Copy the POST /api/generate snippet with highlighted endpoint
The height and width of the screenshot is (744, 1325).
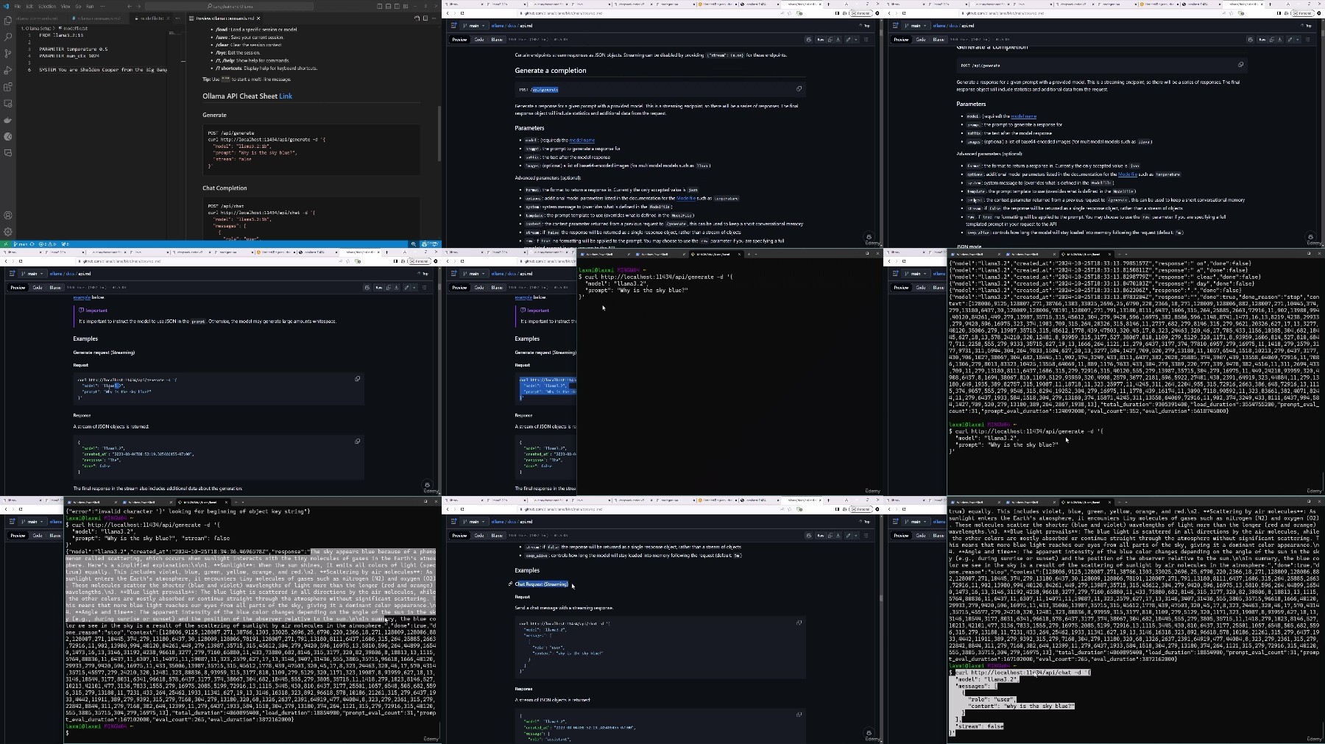tap(799, 89)
